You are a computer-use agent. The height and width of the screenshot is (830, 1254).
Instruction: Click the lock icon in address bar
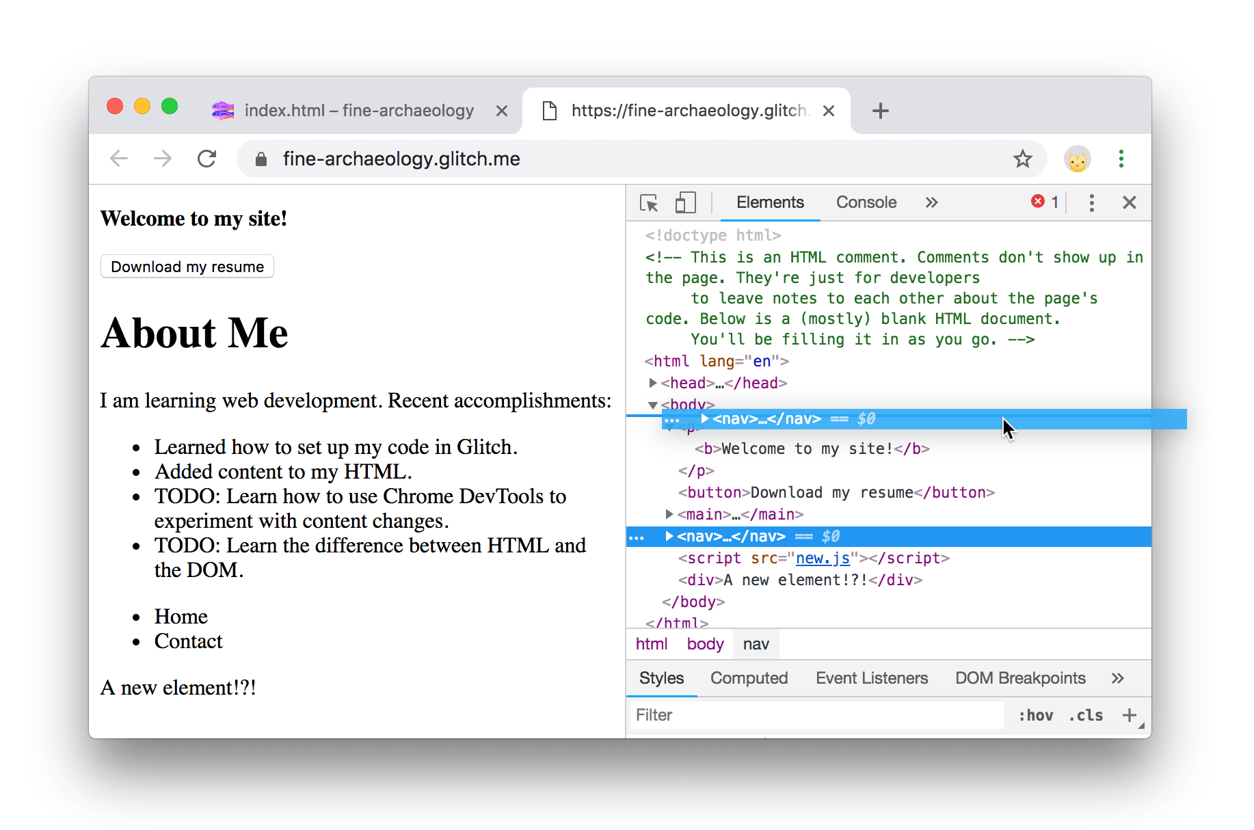coord(261,159)
